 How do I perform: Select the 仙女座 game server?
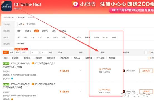96,37
